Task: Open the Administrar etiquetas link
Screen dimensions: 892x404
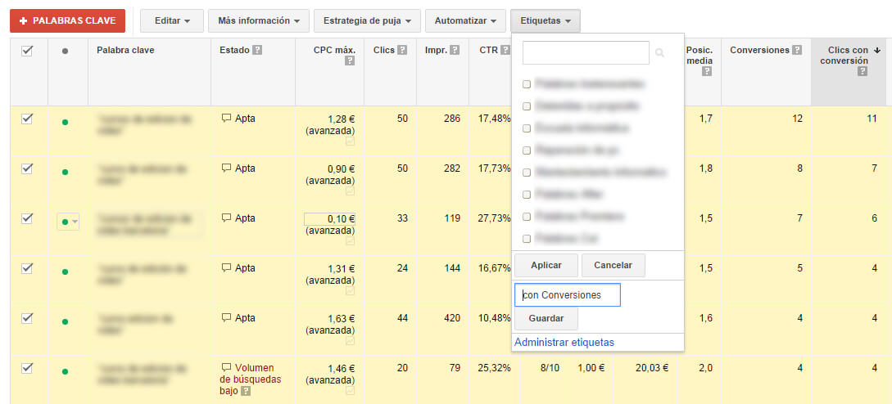Action: click(564, 343)
